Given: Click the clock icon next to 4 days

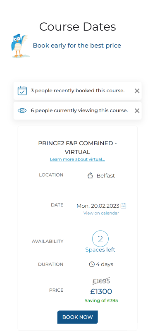Looking at the screenshot, I should [x=92, y=264].
